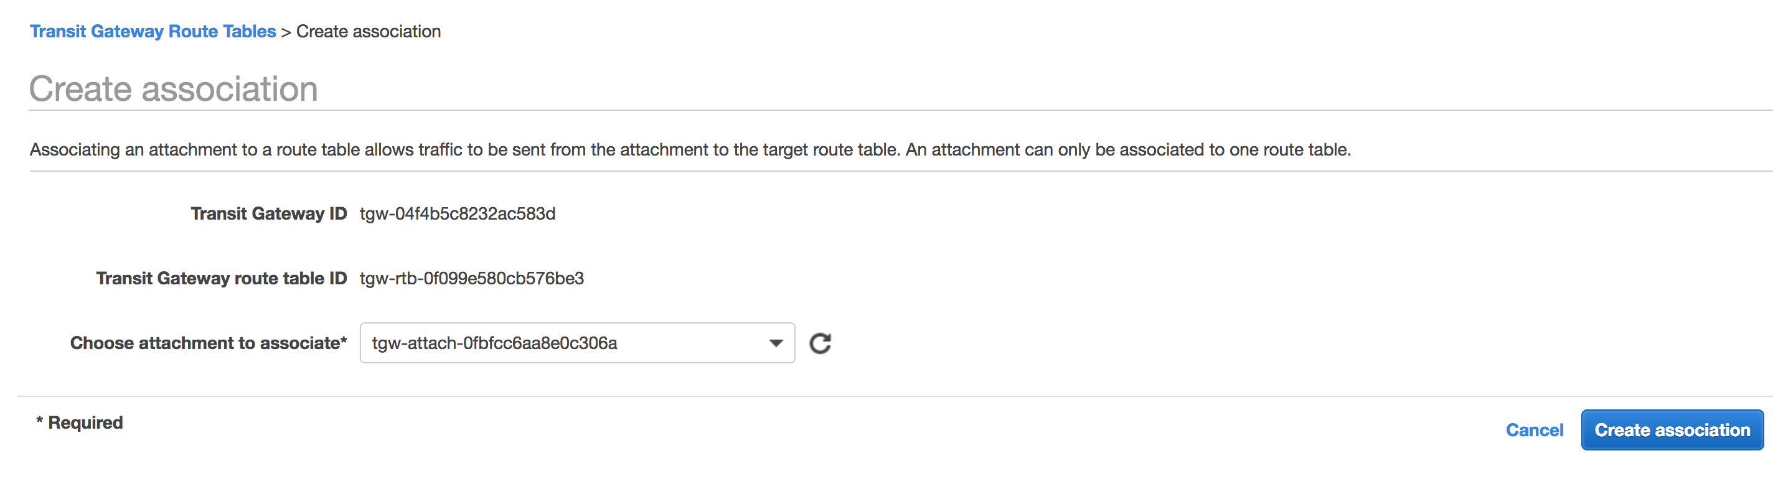Screen dimensions: 1773x494
Task: Select the route table ID tgw-rtb-0f099e580cb576be3
Action: pyautogui.click(x=471, y=279)
